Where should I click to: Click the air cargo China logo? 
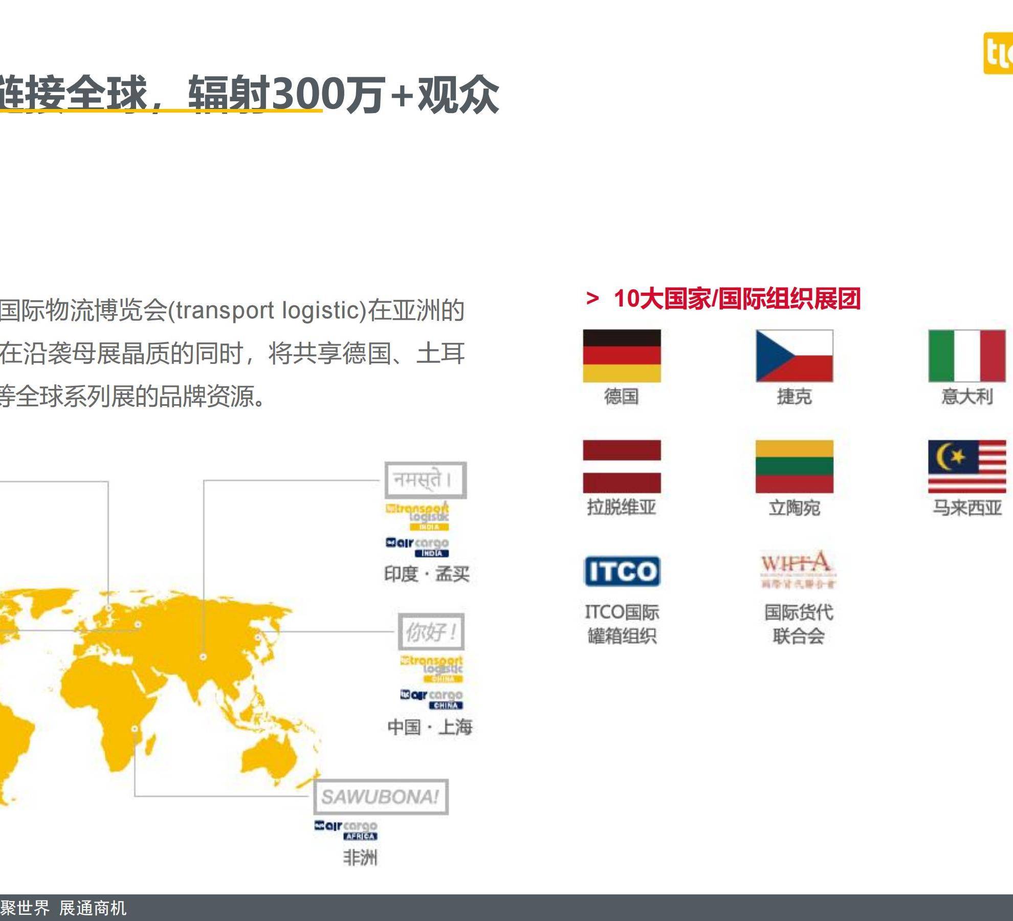432,699
